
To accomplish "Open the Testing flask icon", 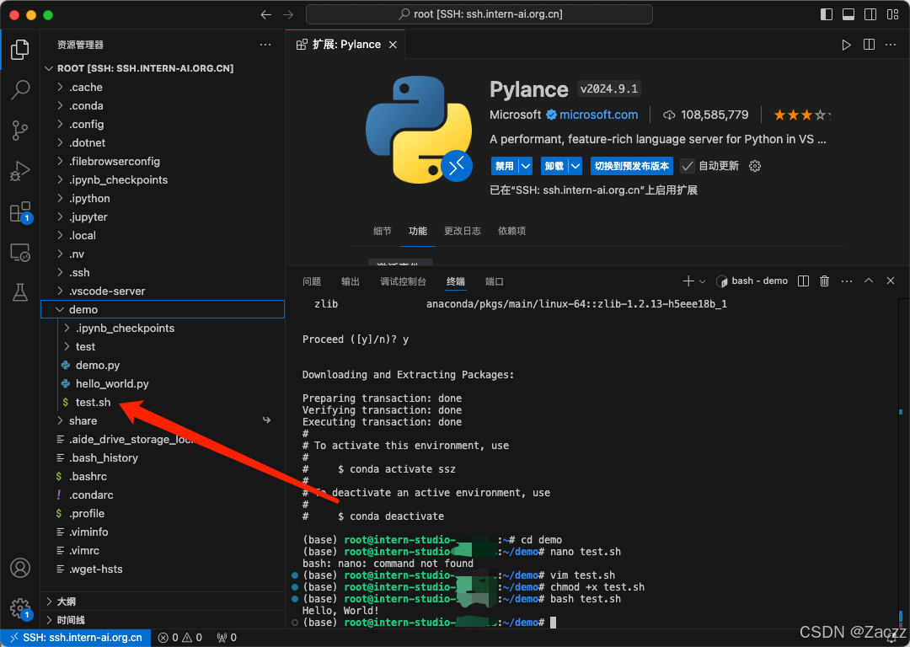I will [19, 292].
